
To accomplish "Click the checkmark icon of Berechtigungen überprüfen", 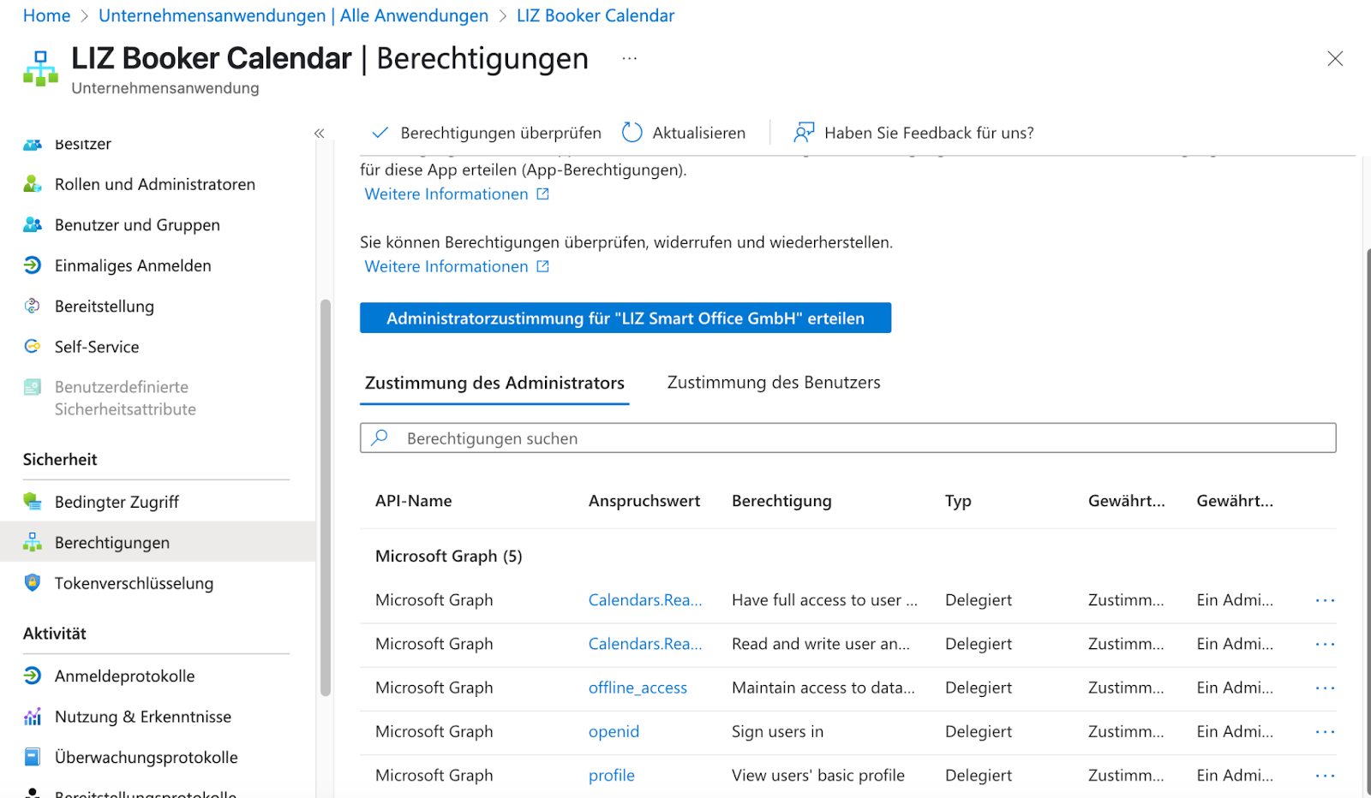I will [380, 133].
